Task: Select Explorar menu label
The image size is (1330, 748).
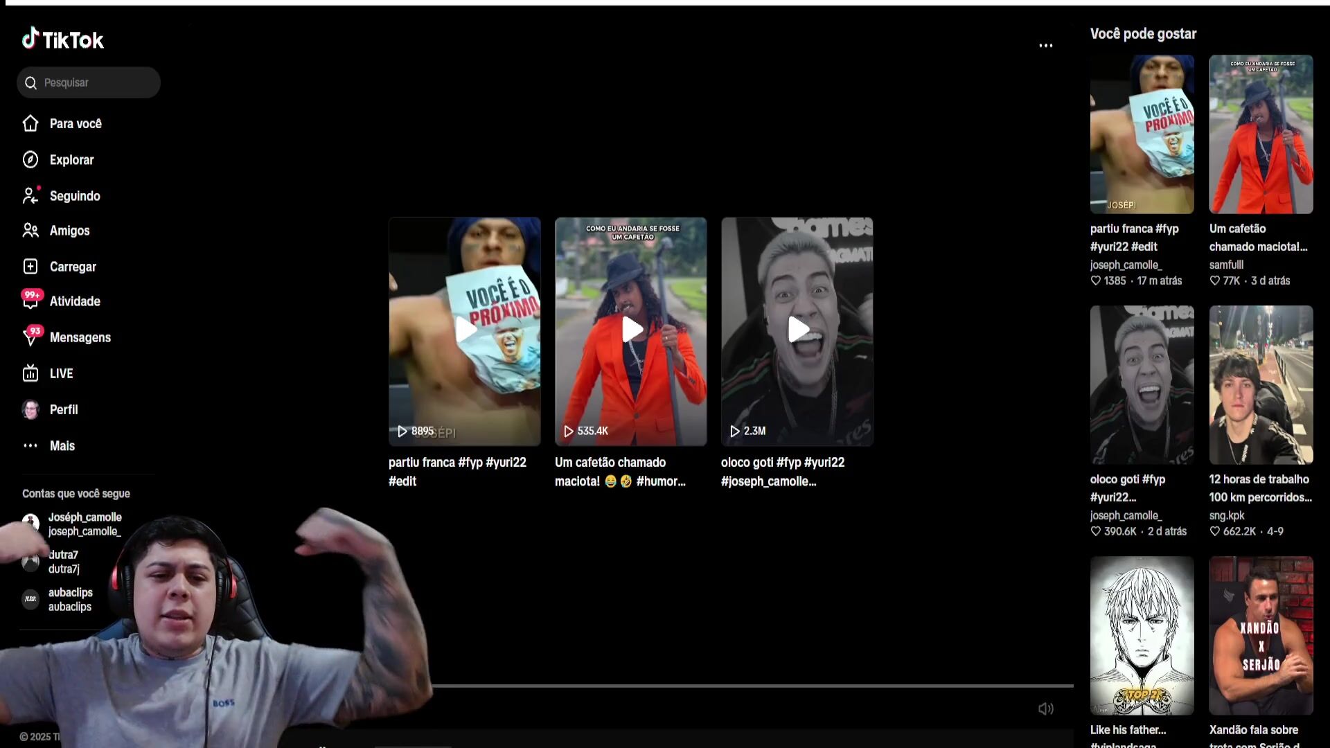Action: [x=71, y=159]
